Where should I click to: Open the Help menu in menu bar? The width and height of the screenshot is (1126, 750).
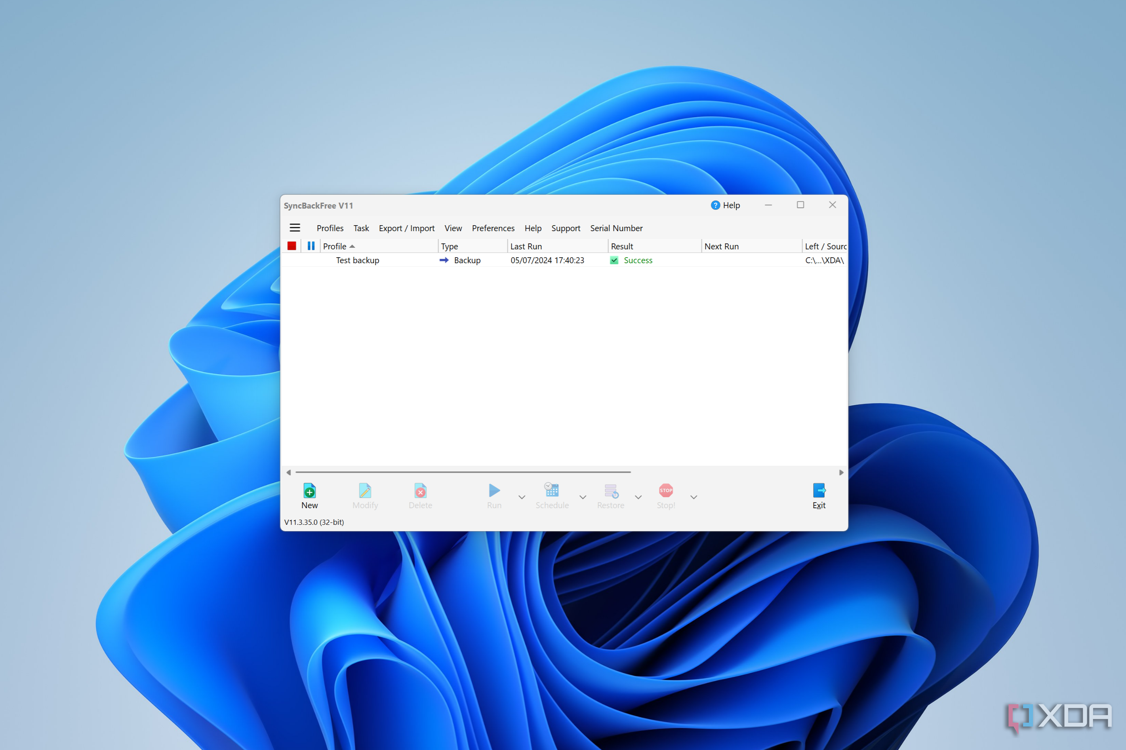pos(533,228)
